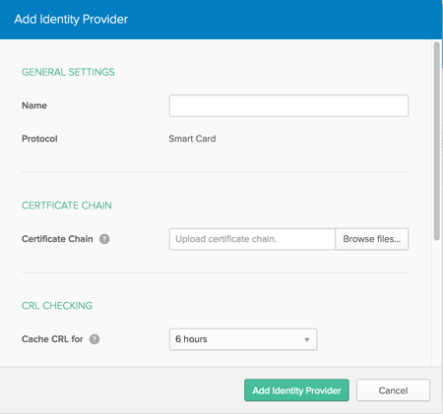Focus the Name text field
443x414 pixels.
pos(288,105)
